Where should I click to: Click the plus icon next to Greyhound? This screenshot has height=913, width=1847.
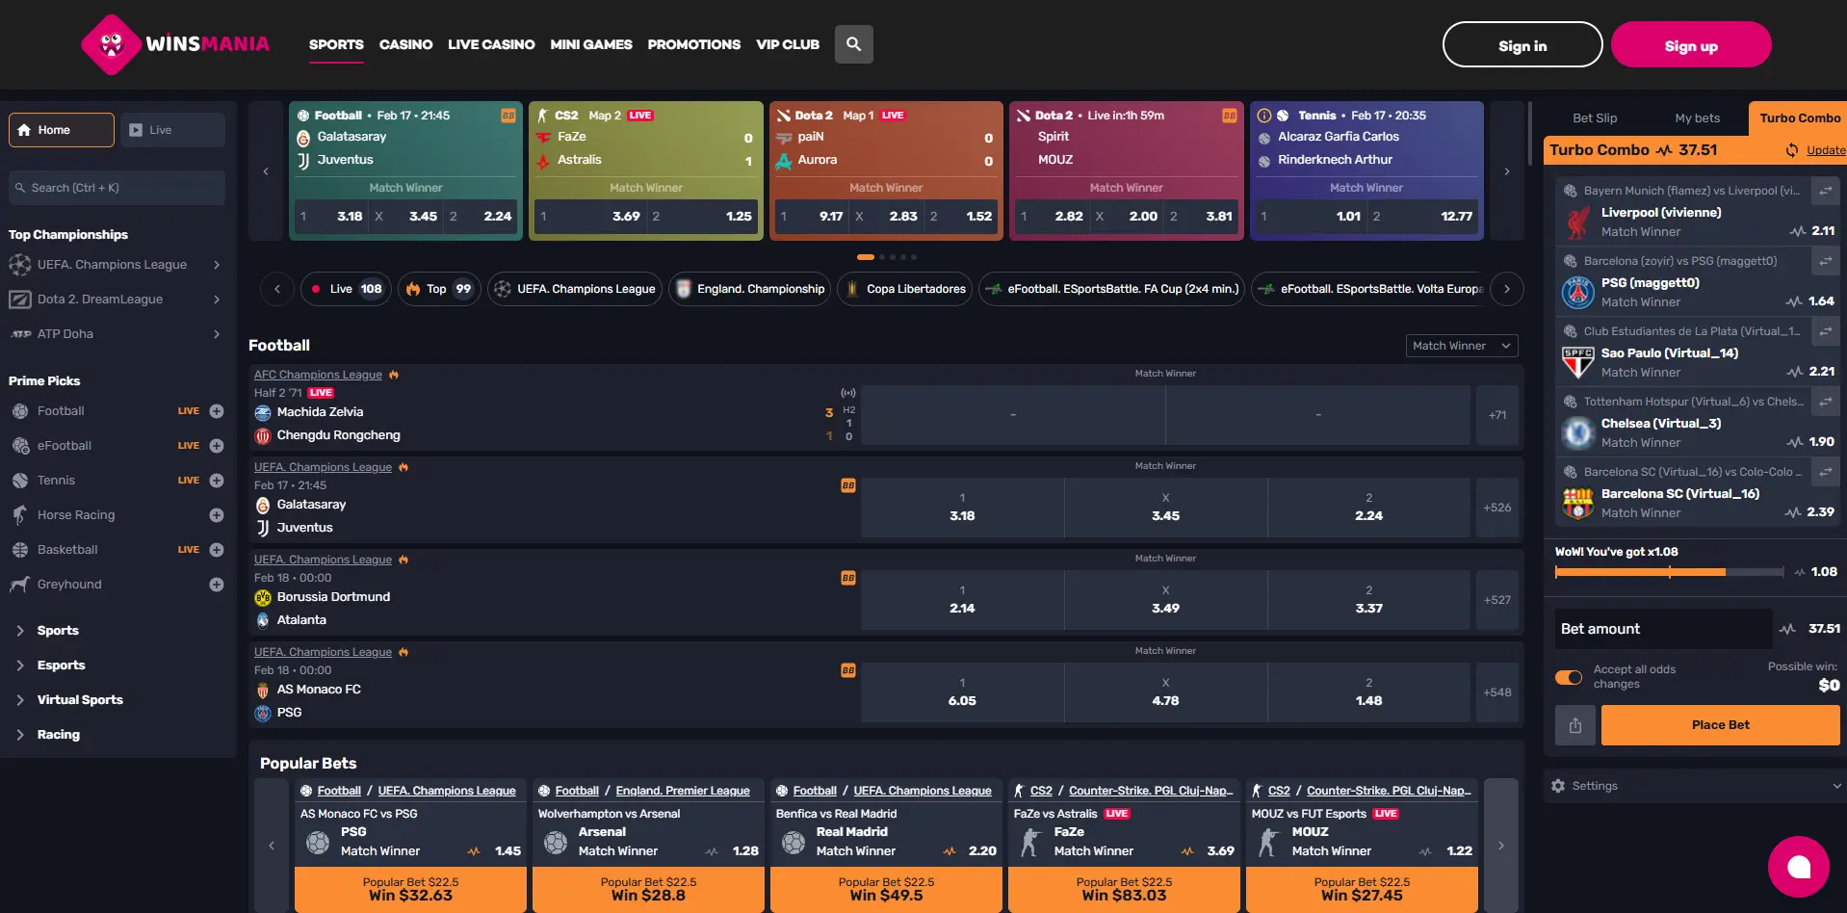(217, 585)
